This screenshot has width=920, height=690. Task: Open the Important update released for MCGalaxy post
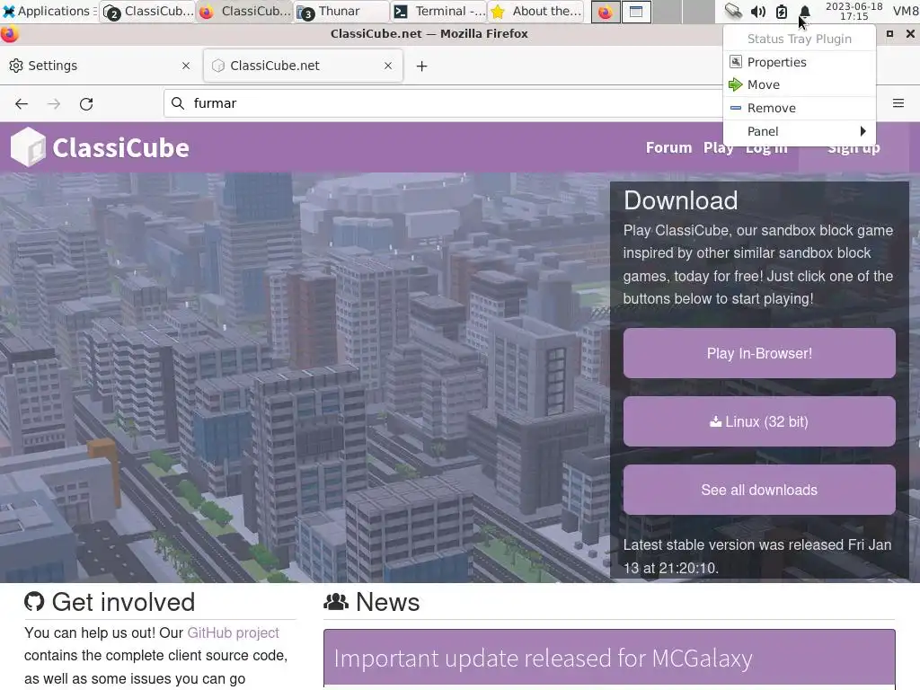pos(544,659)
